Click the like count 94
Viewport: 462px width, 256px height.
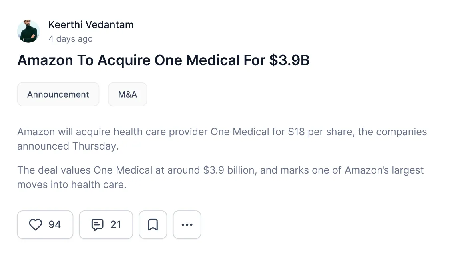pos(55,225)
